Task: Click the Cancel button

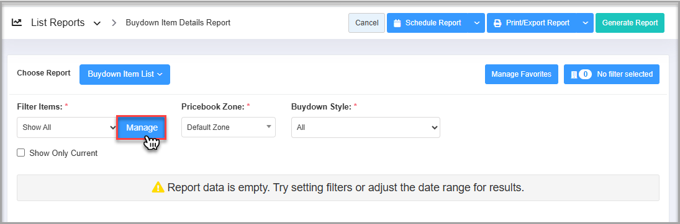Action: (x=366, y=23)
